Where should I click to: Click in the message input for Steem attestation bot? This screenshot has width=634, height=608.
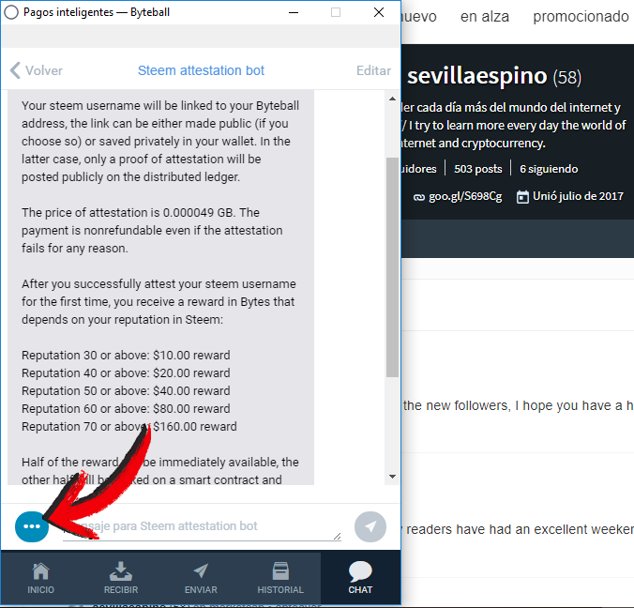pos(202,526)
